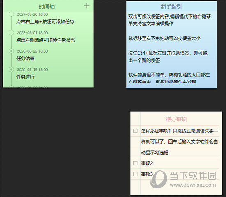
Task: Toggle status circle for 2020-05-15 task
Action: 11,70
